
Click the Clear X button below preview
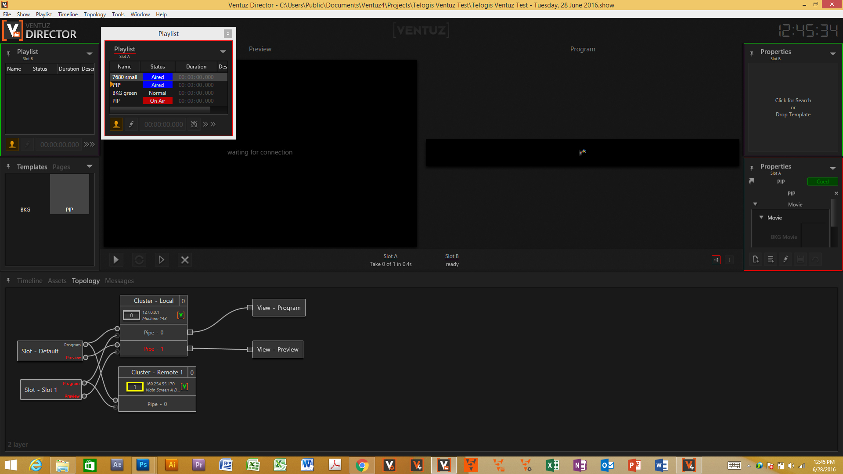click(185, 260)
